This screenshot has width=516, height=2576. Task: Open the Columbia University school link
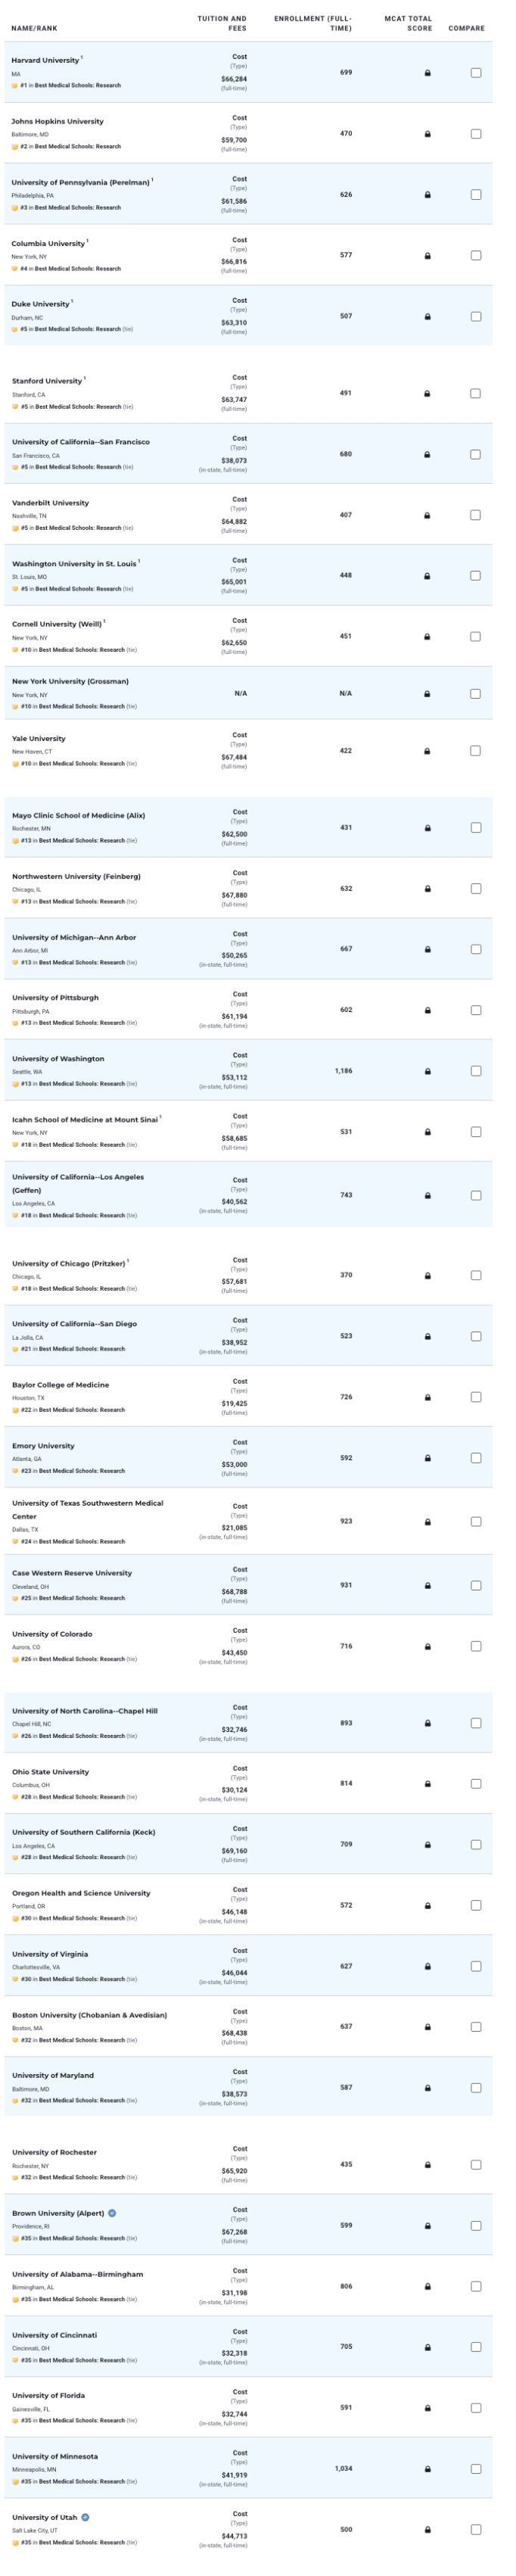pyautogui.click(x=48, y=244)
